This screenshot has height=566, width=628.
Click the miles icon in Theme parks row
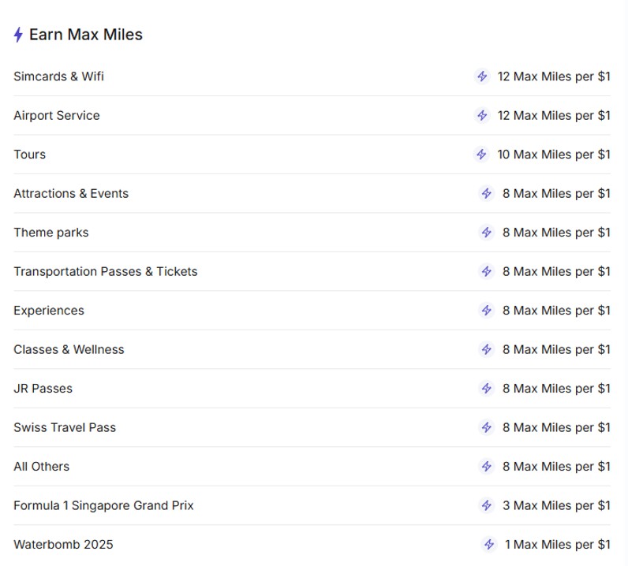click(x=487, y=233)
